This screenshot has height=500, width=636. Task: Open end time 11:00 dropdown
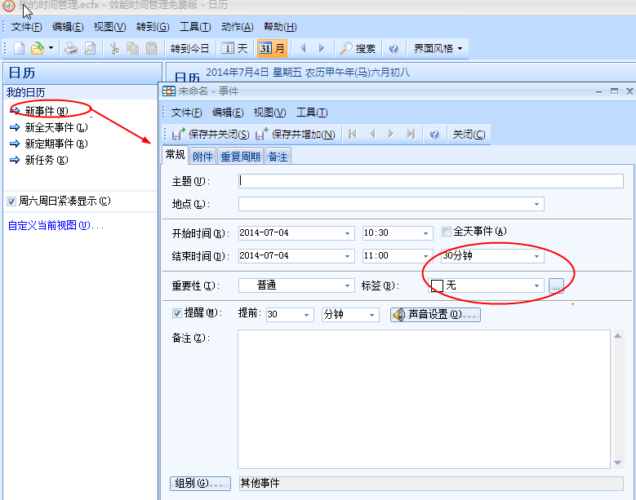[425, 256]
